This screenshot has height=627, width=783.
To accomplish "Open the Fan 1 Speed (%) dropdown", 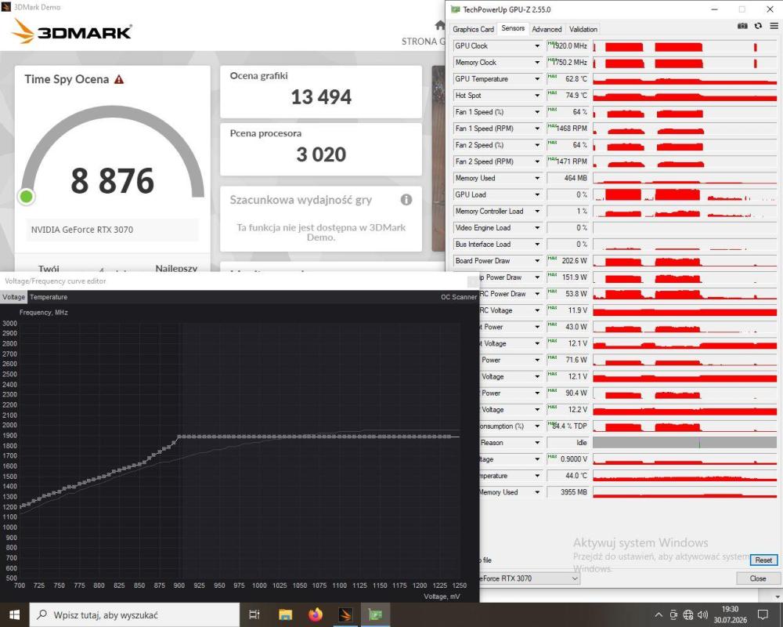I will [x=537, y=112].
